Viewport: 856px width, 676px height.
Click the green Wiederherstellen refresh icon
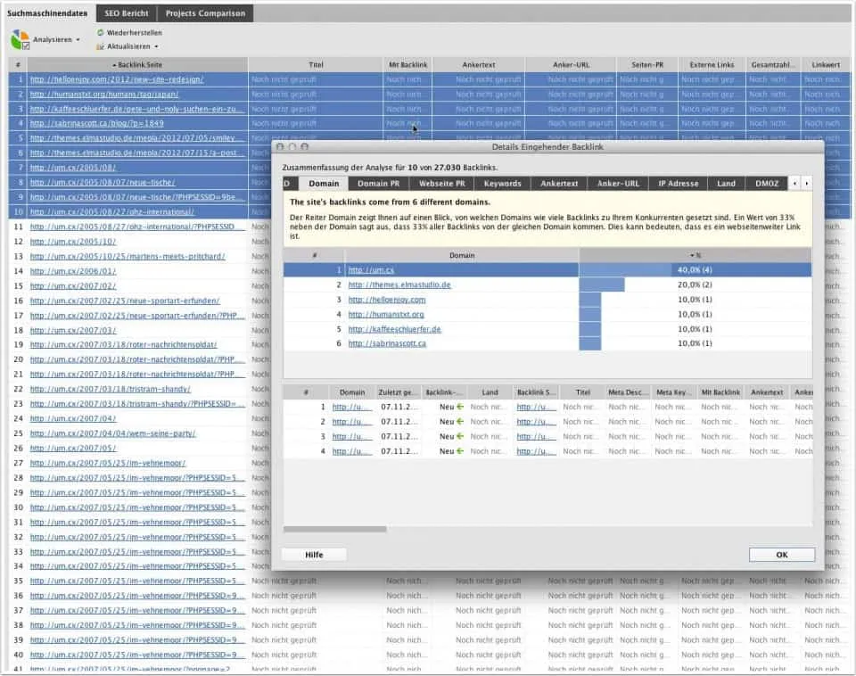click(100, 32)
